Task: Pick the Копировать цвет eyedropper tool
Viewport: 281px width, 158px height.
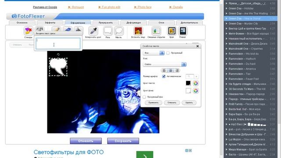Action: pyautogui.click(x=93, y=31)
